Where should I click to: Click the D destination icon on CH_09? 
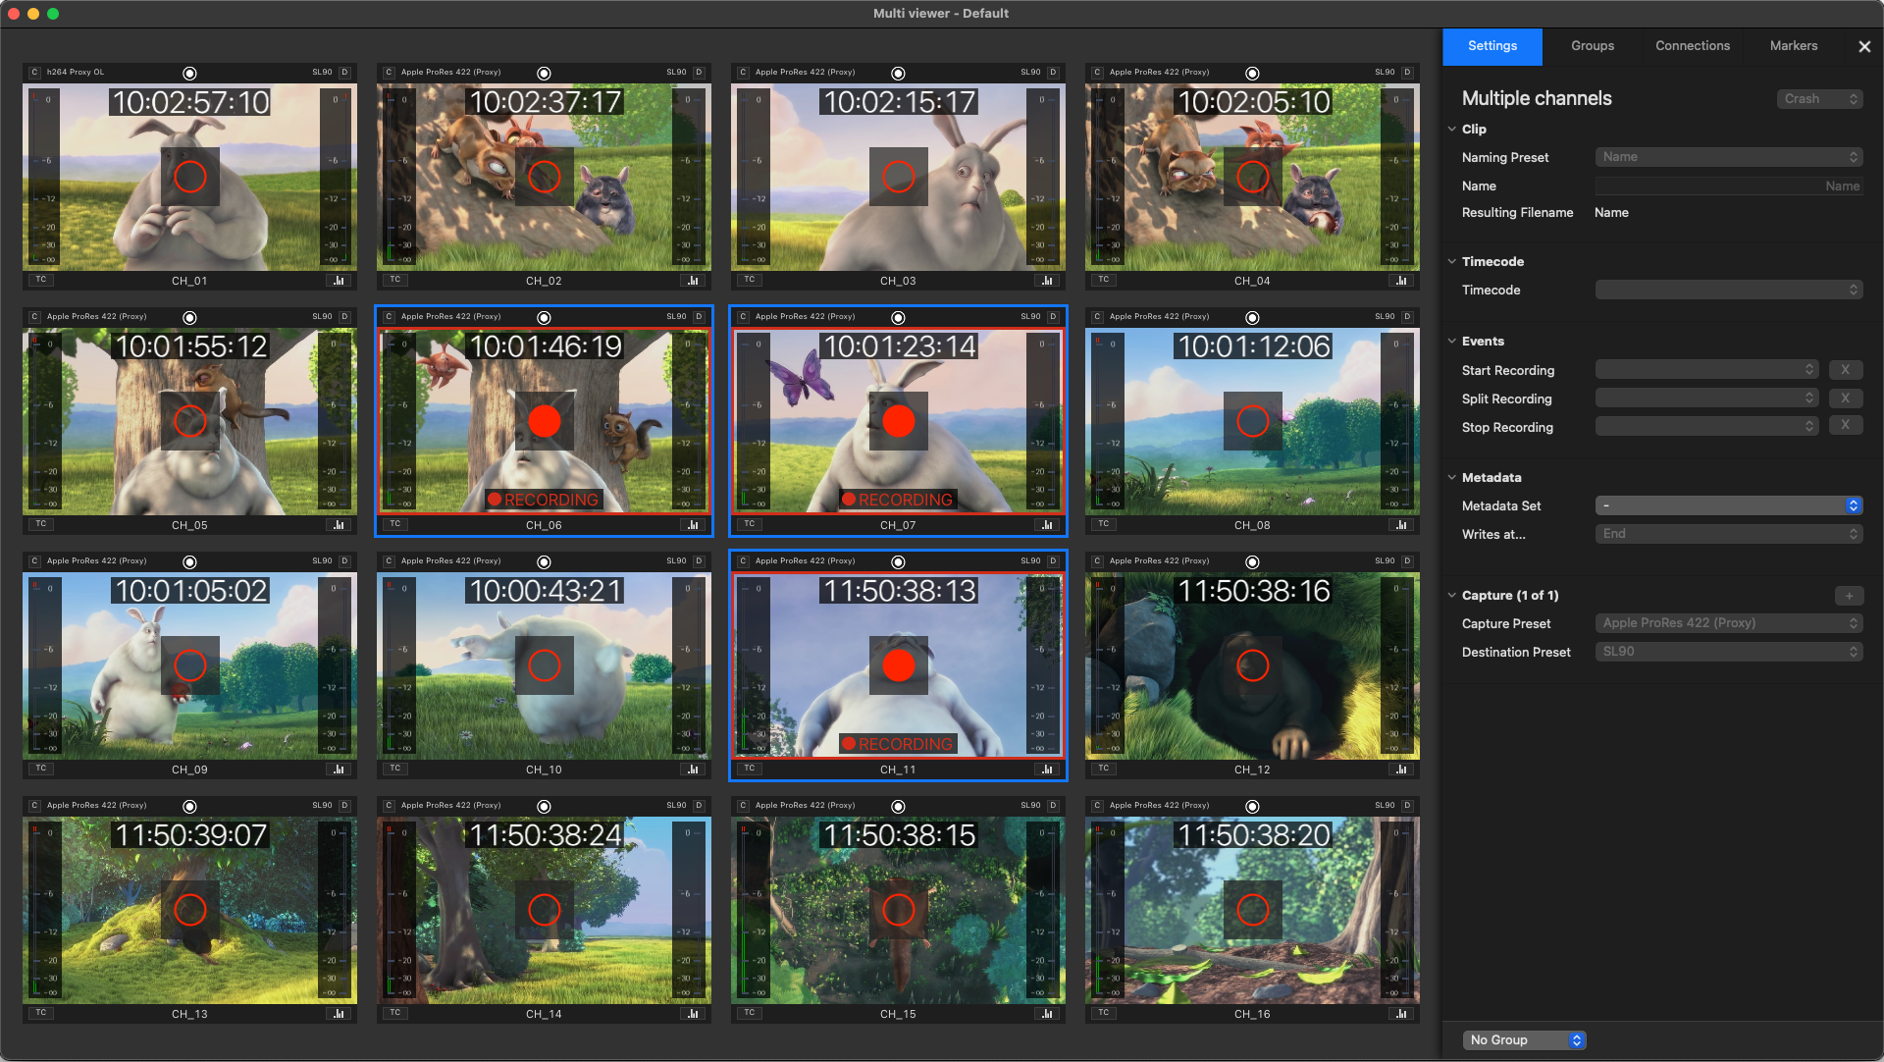pos(344,561)
